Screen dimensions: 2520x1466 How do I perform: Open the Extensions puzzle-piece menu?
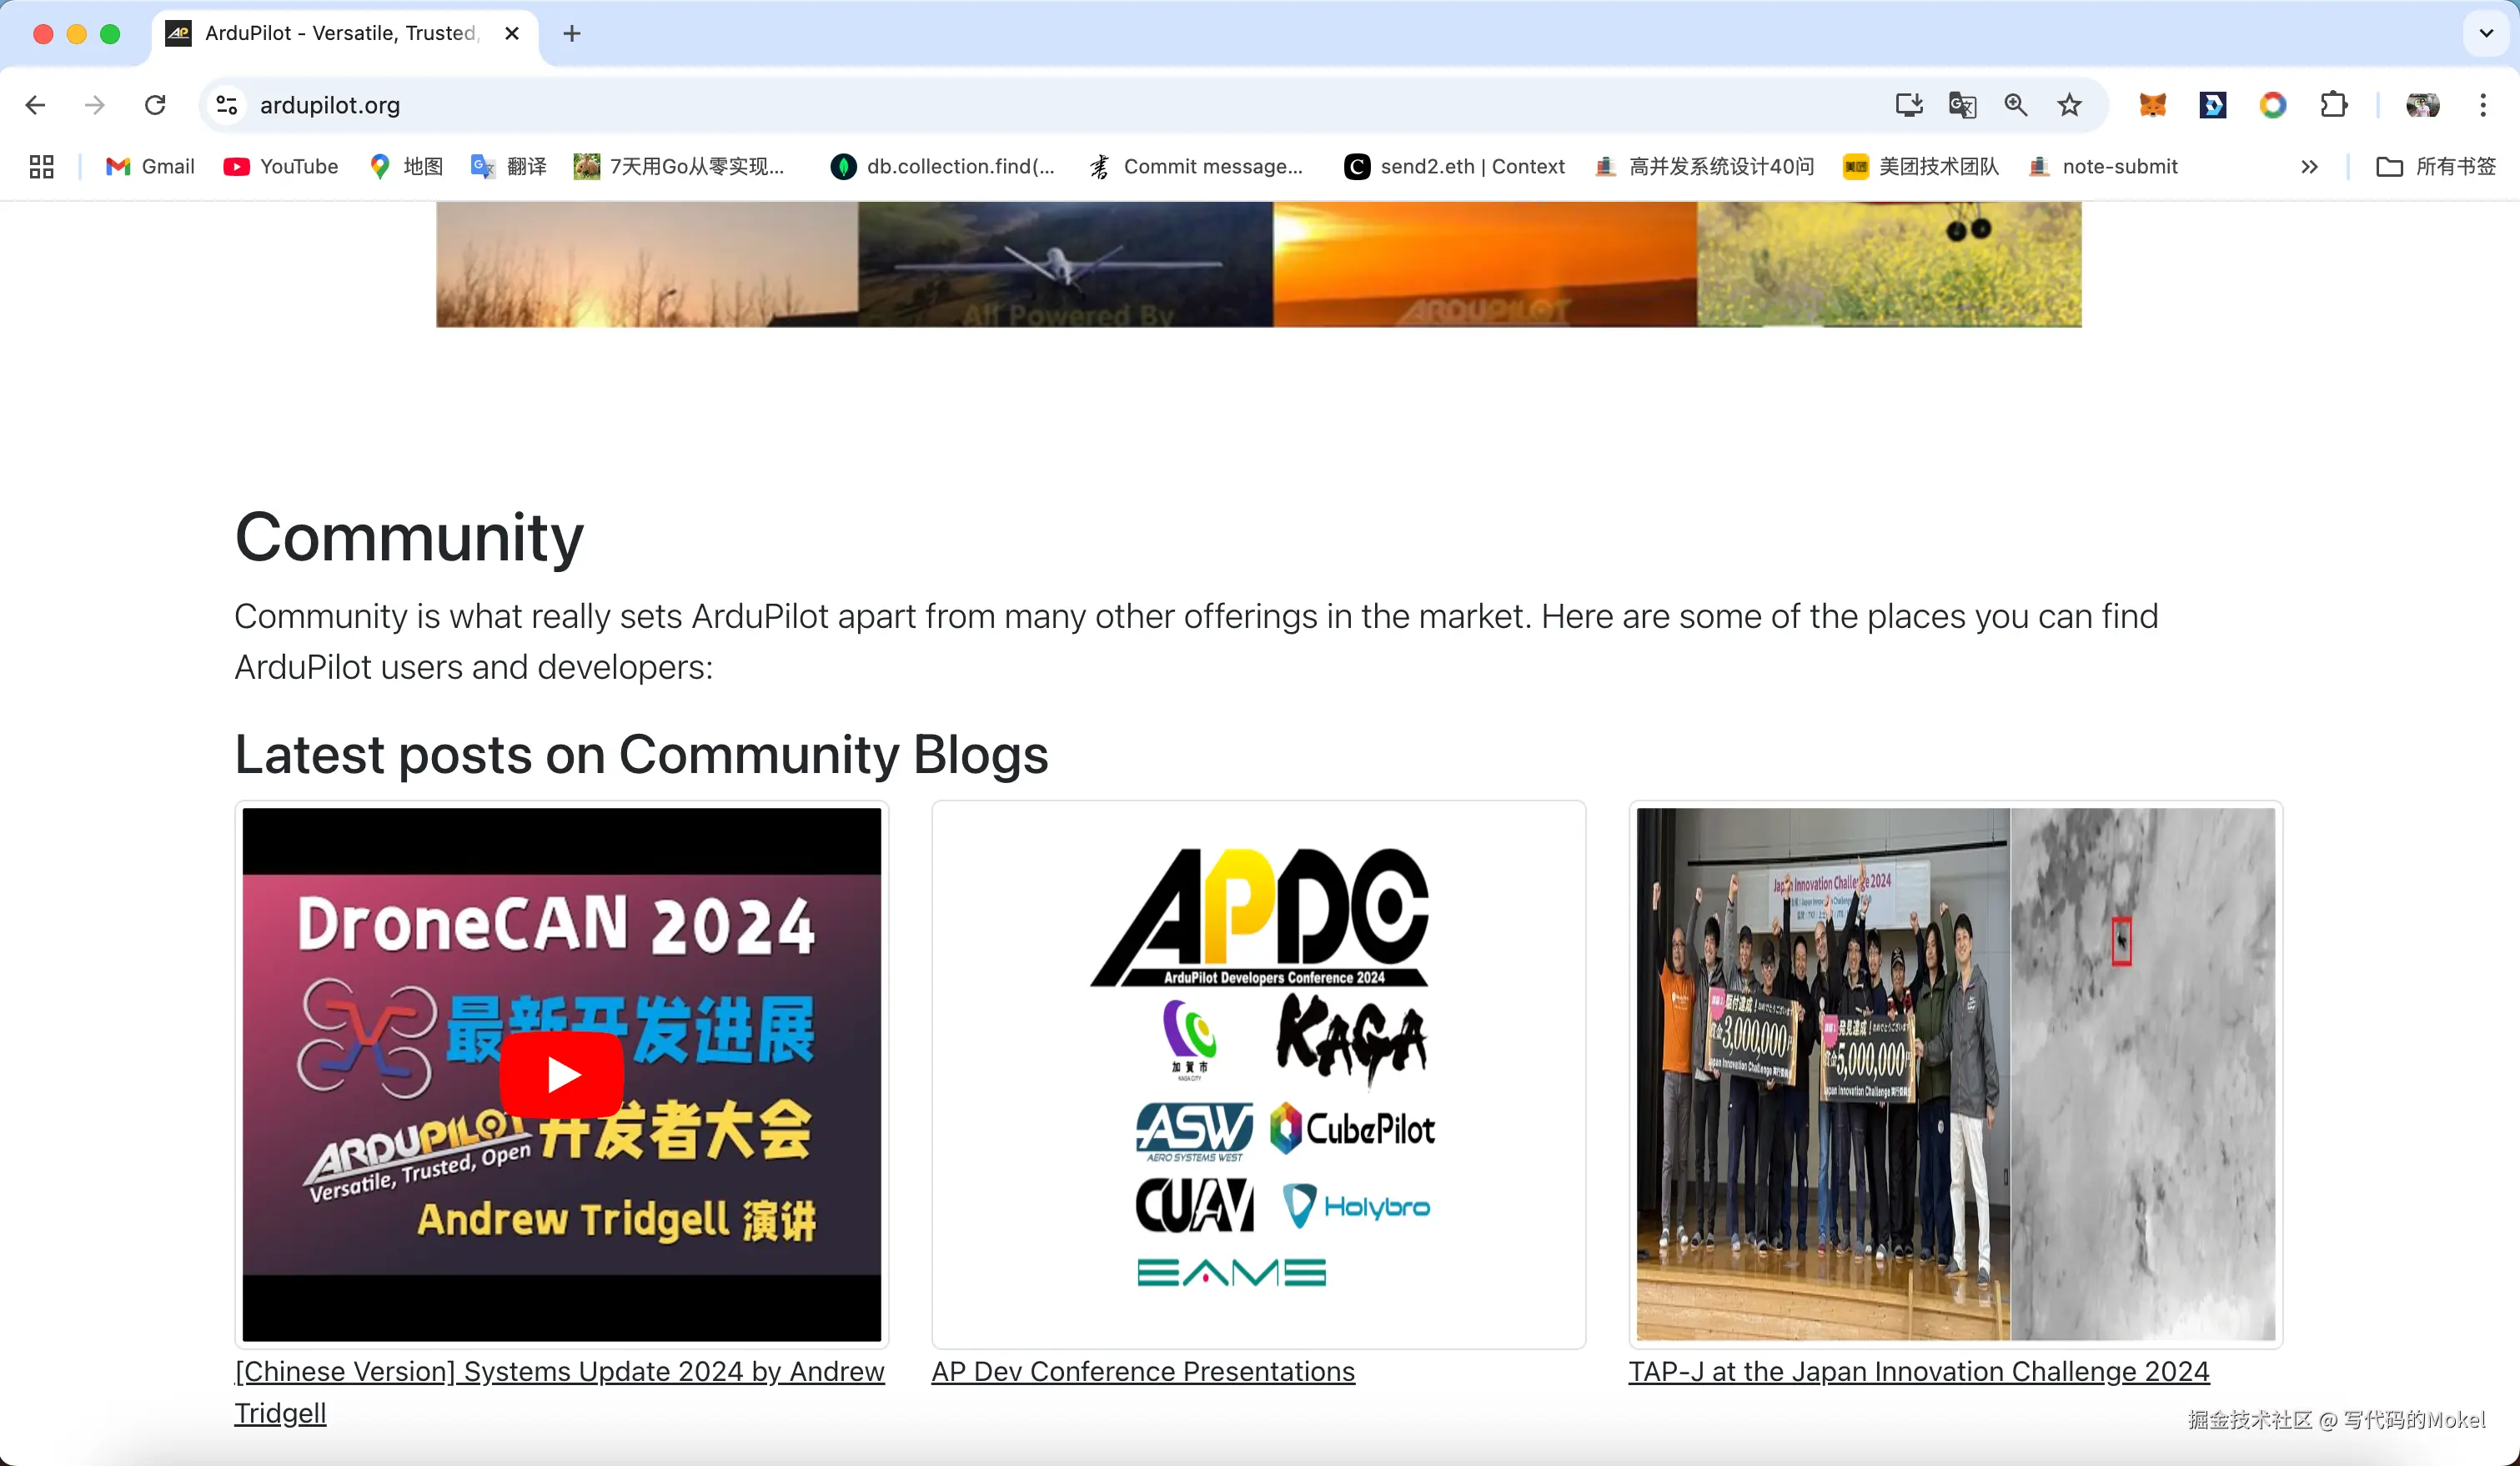pyautogui.click(x=2333, y=105)
